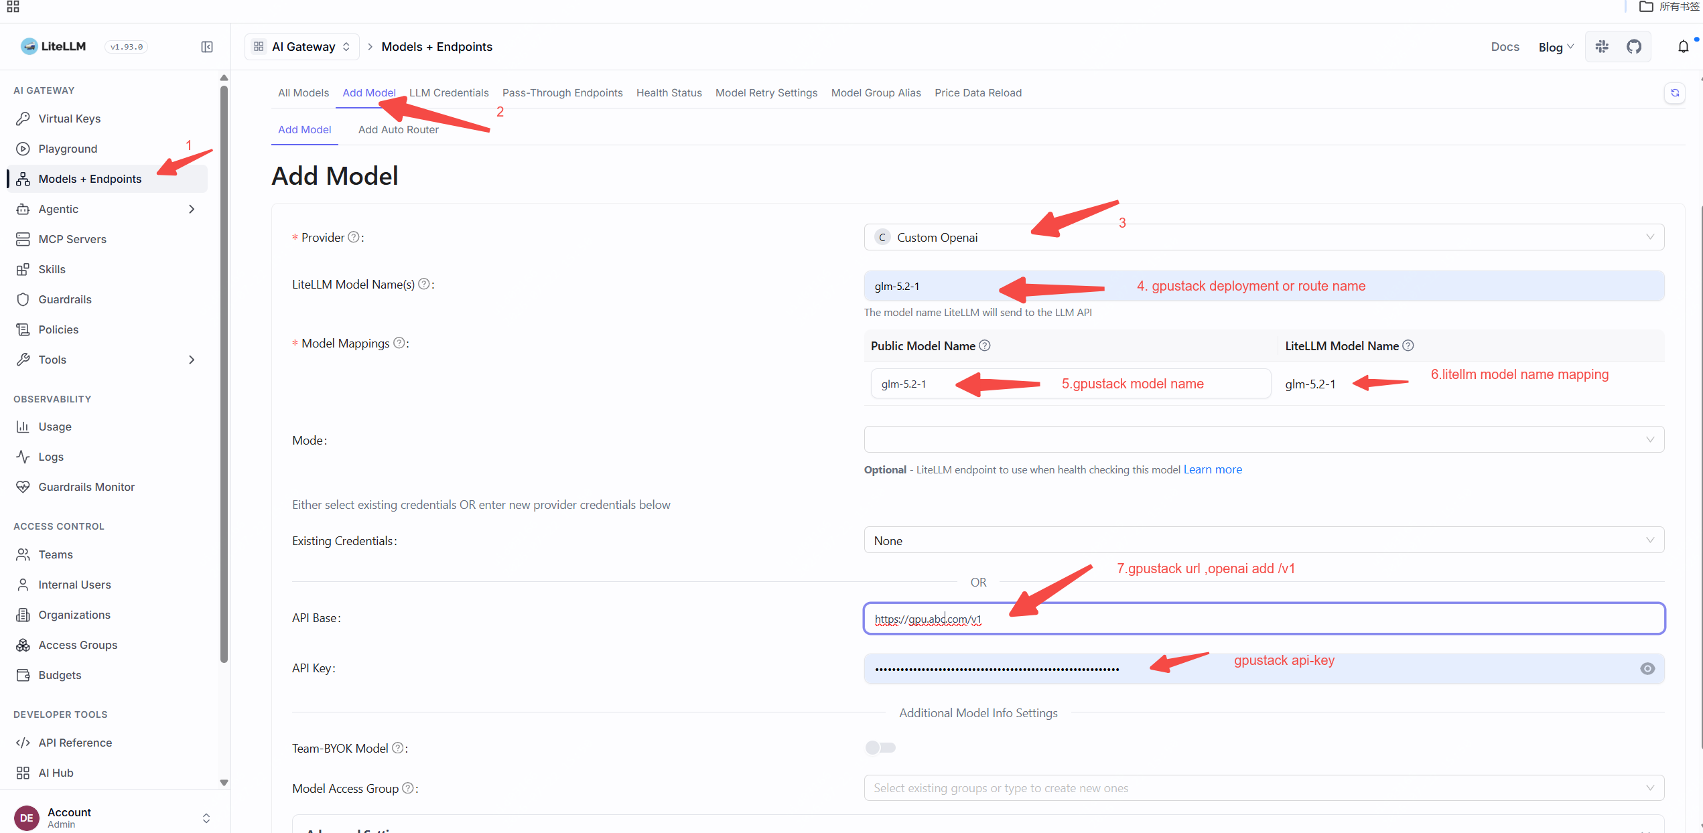1703x833 pixels.
Task: Expand the Tools sidebar section
Action: click(107, 360)
